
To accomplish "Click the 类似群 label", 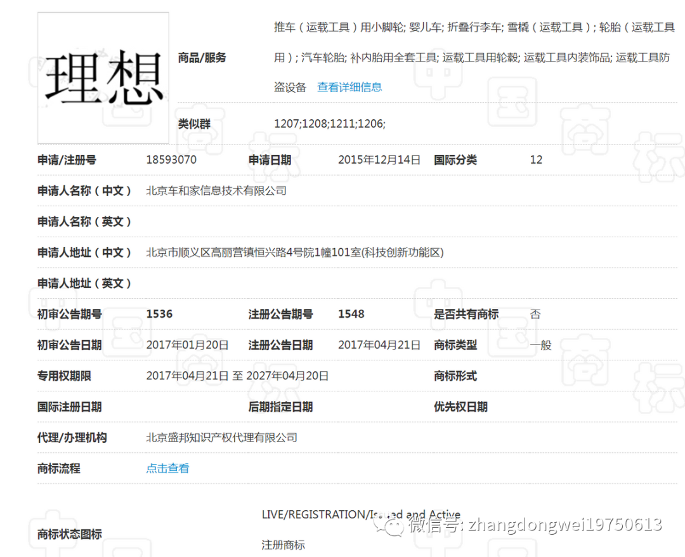I will point(194,124).
